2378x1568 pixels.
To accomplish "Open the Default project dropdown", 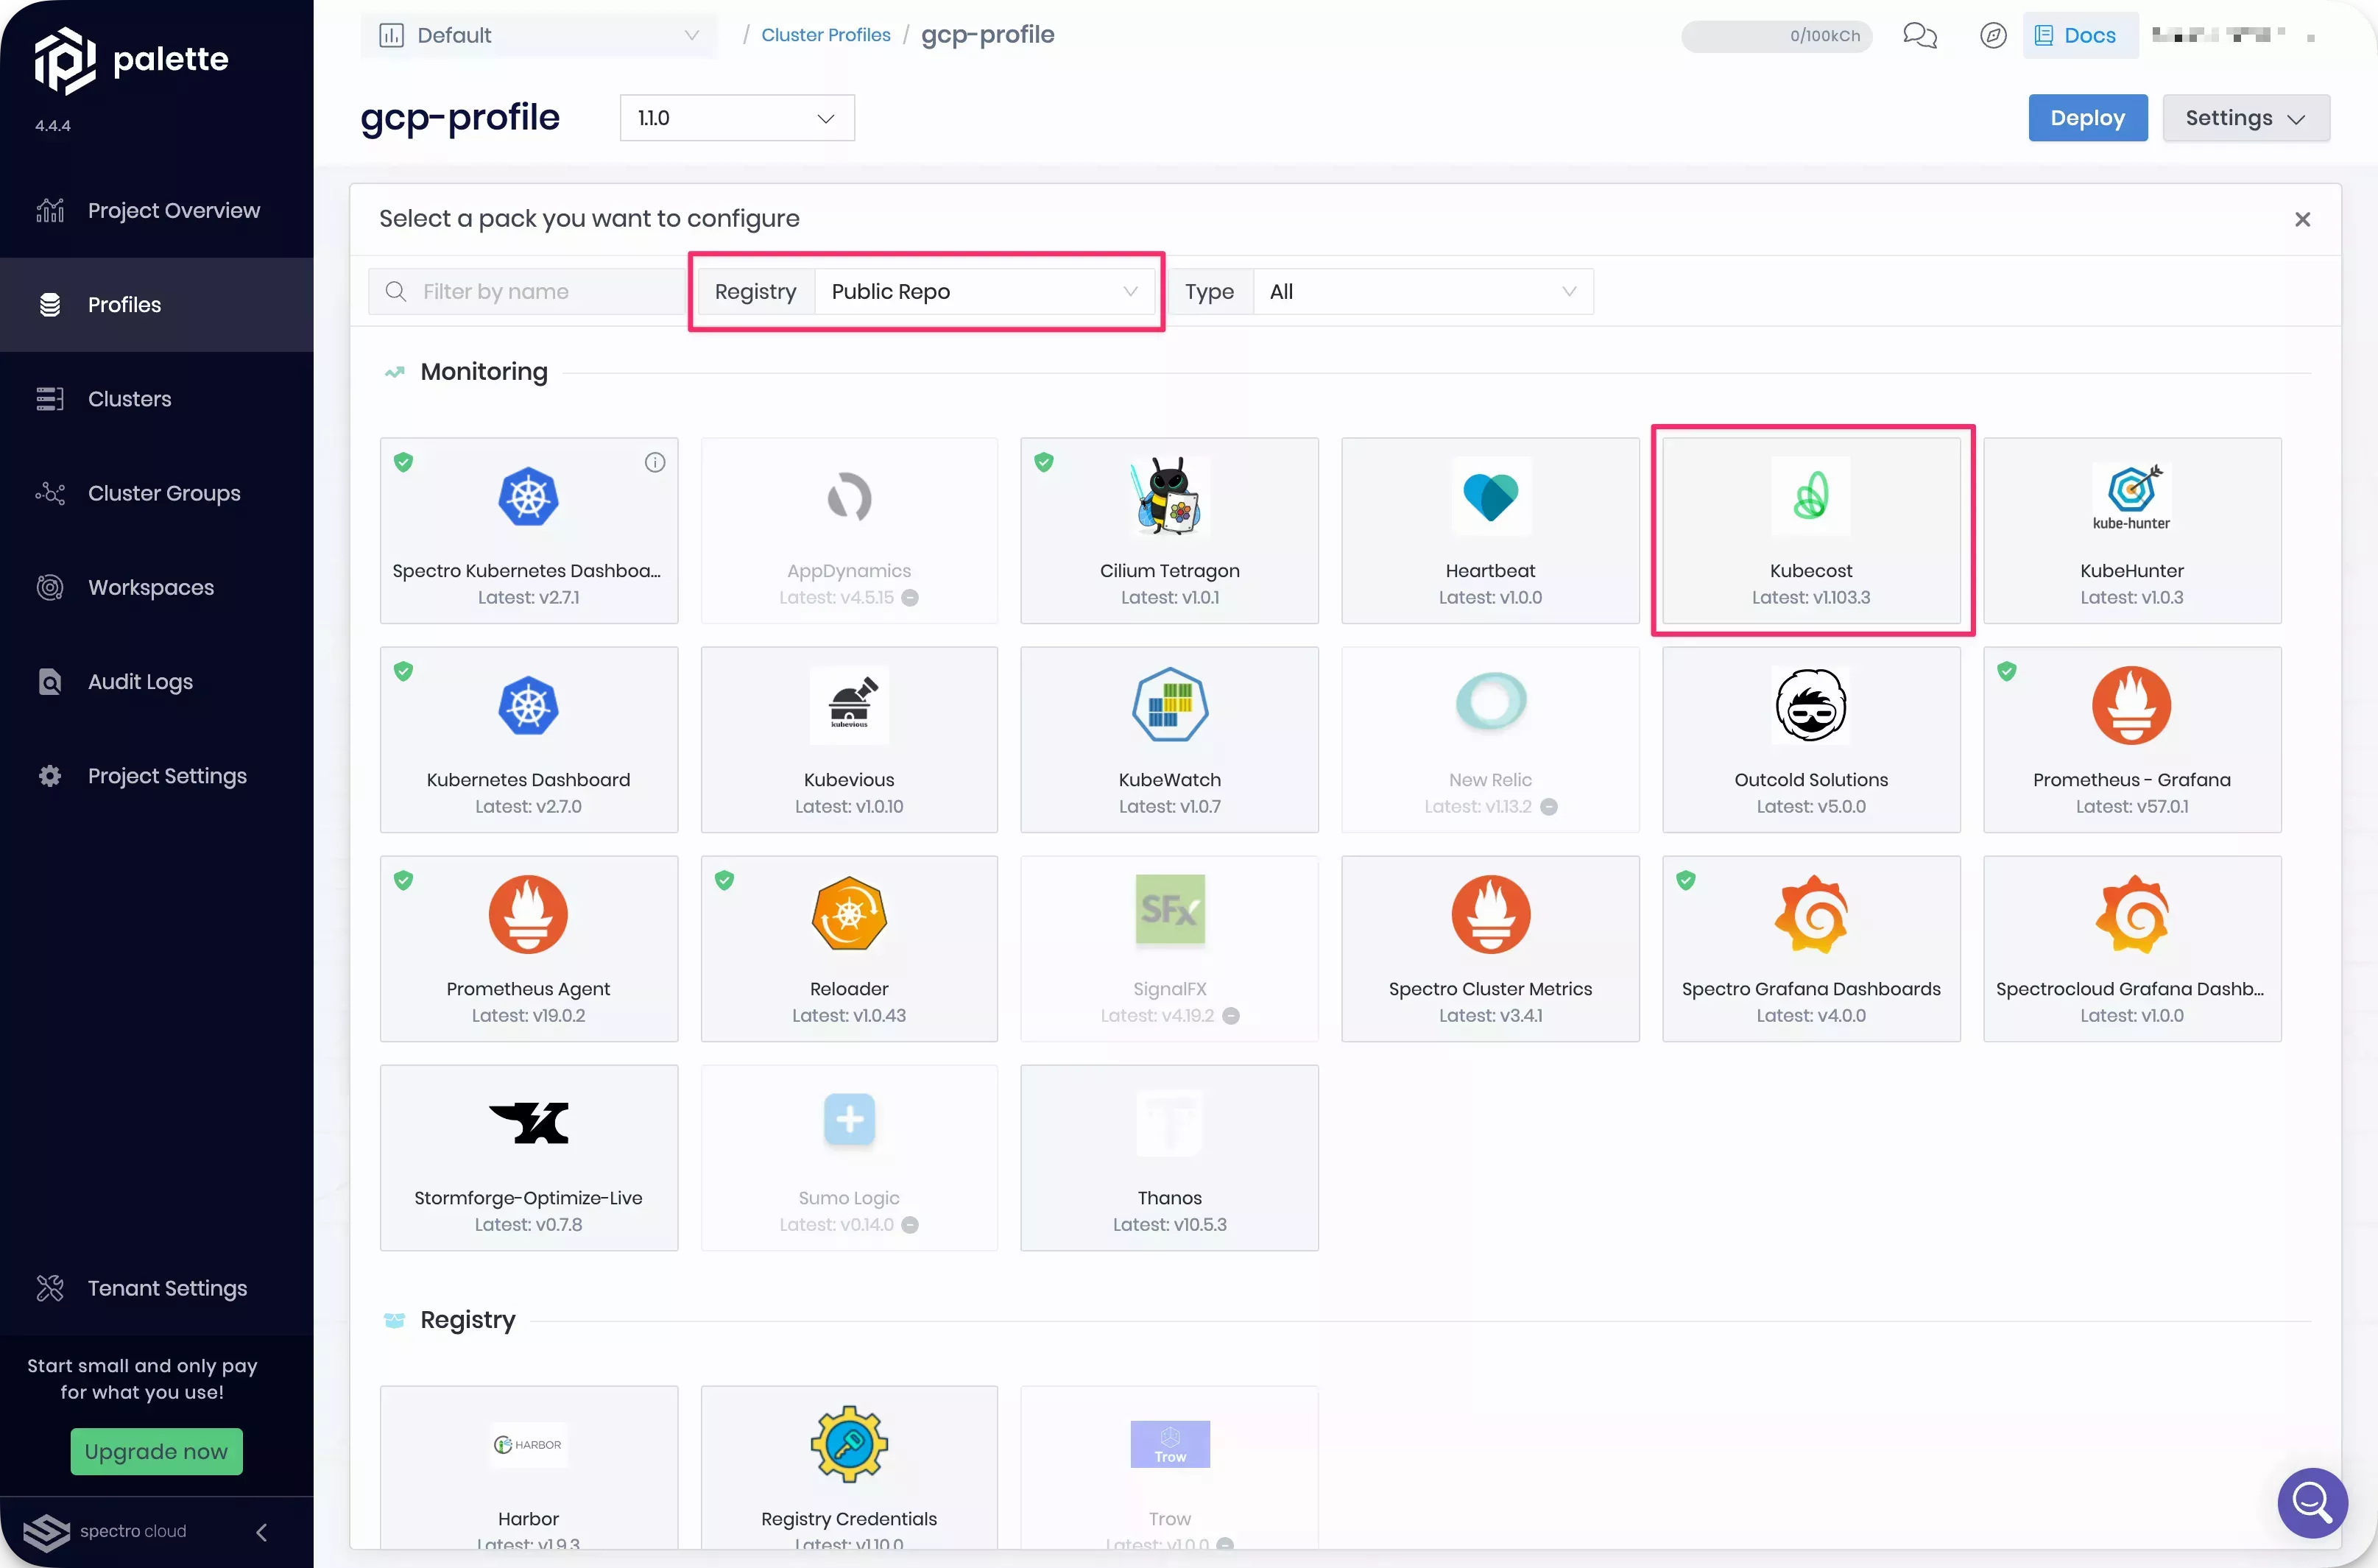I will (x=538, y=35).
